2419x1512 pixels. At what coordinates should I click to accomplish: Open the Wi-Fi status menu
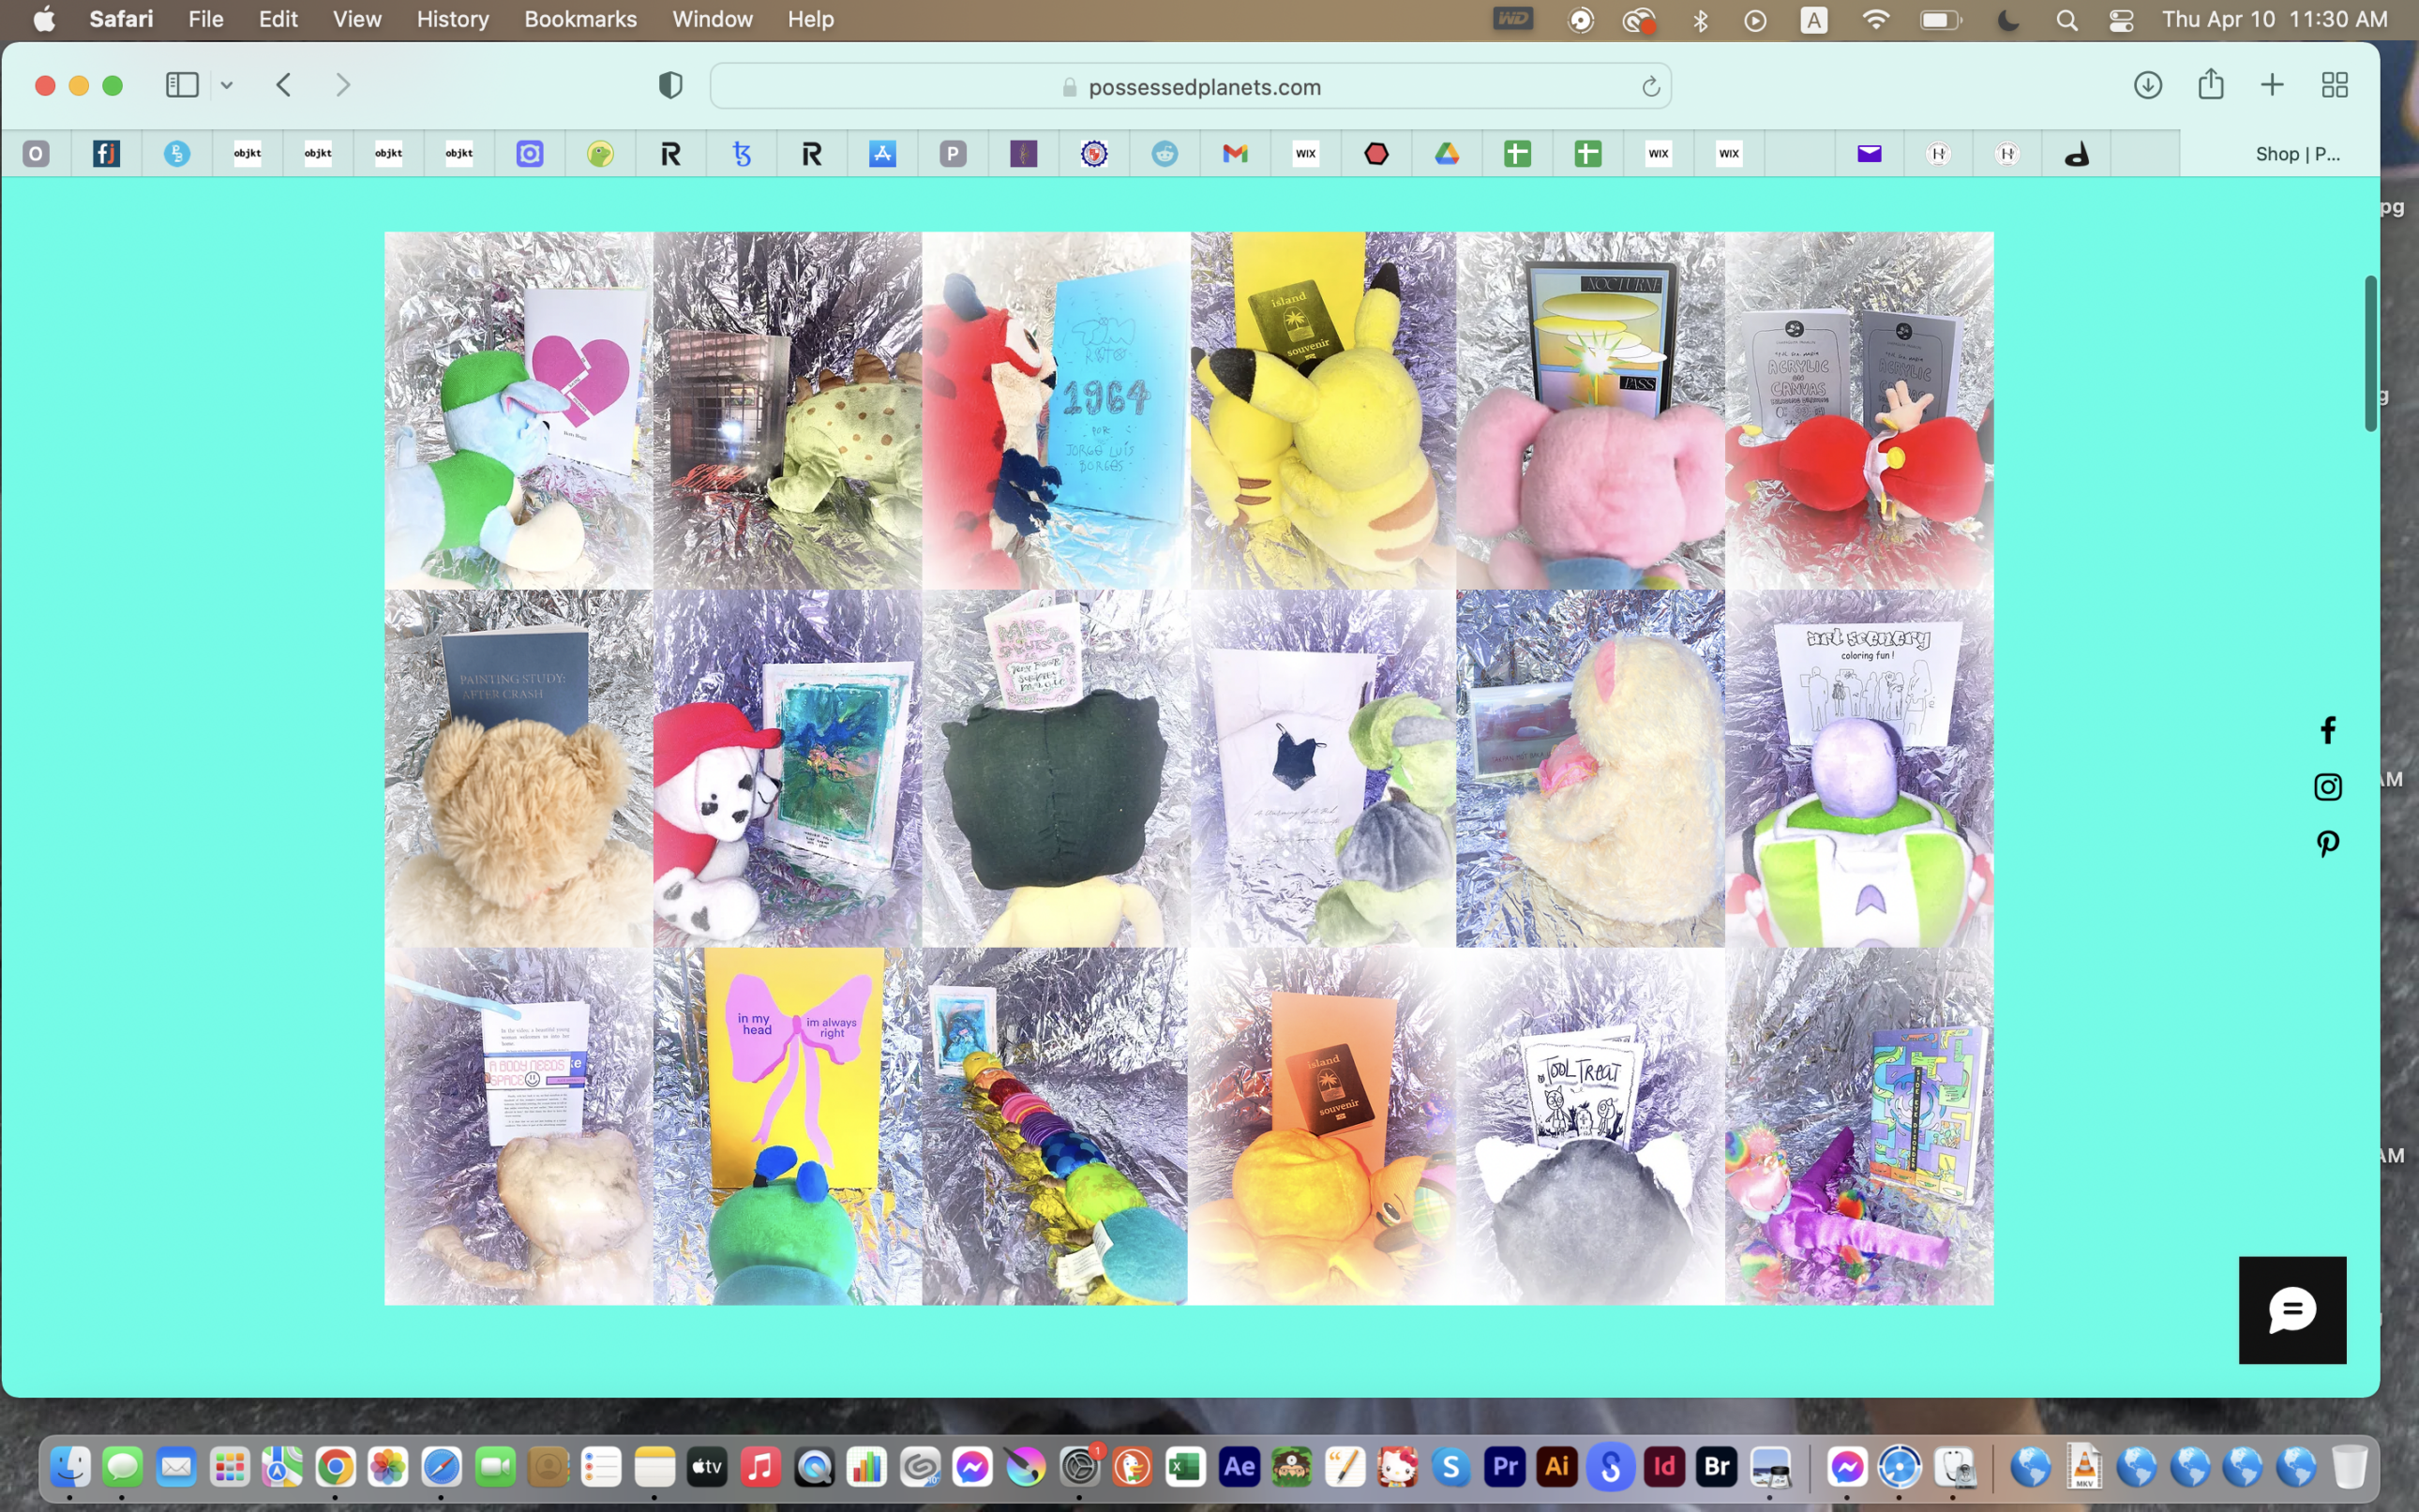pyautogui.click(x=1876, y=20)
